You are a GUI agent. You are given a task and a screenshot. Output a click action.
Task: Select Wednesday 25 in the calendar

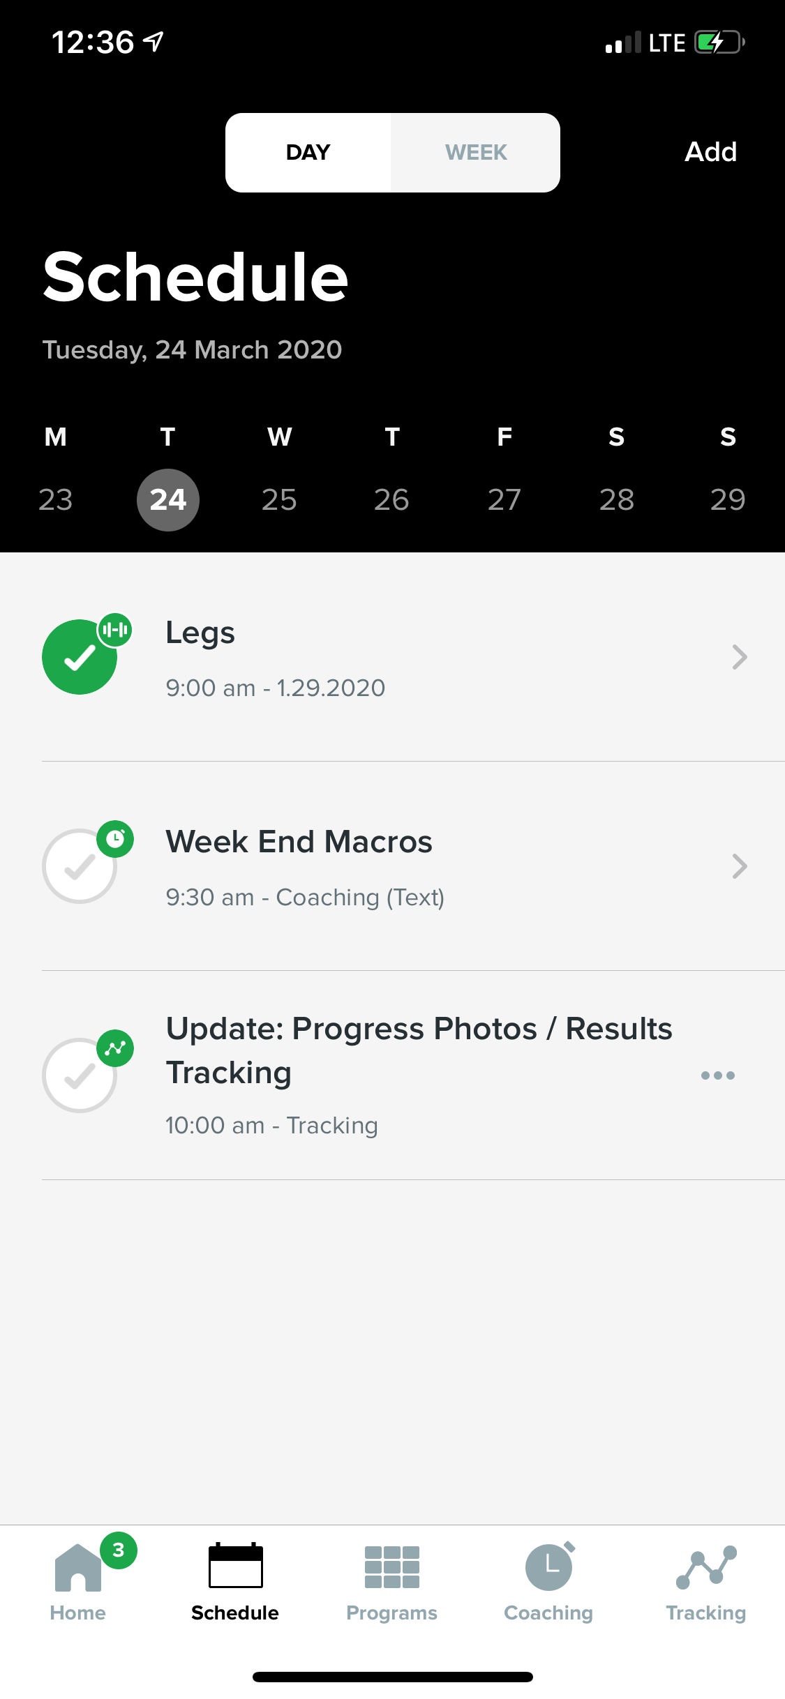279,500
